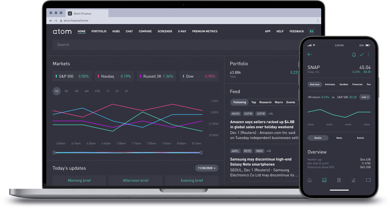This screenshot has width=390, height=208.
Task: Click the right handle of the chart range slider
Action: (x=201, y=153)
